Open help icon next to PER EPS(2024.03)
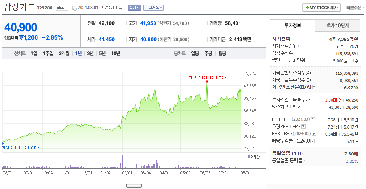Screen dimensions: 366x189 pos(313,119)
